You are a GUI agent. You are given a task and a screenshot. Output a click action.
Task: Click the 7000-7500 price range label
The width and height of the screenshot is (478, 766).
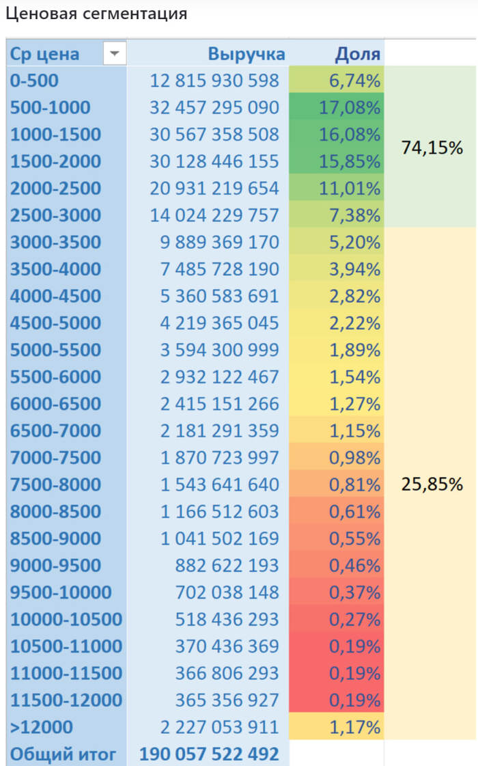(x=55, y=458)
